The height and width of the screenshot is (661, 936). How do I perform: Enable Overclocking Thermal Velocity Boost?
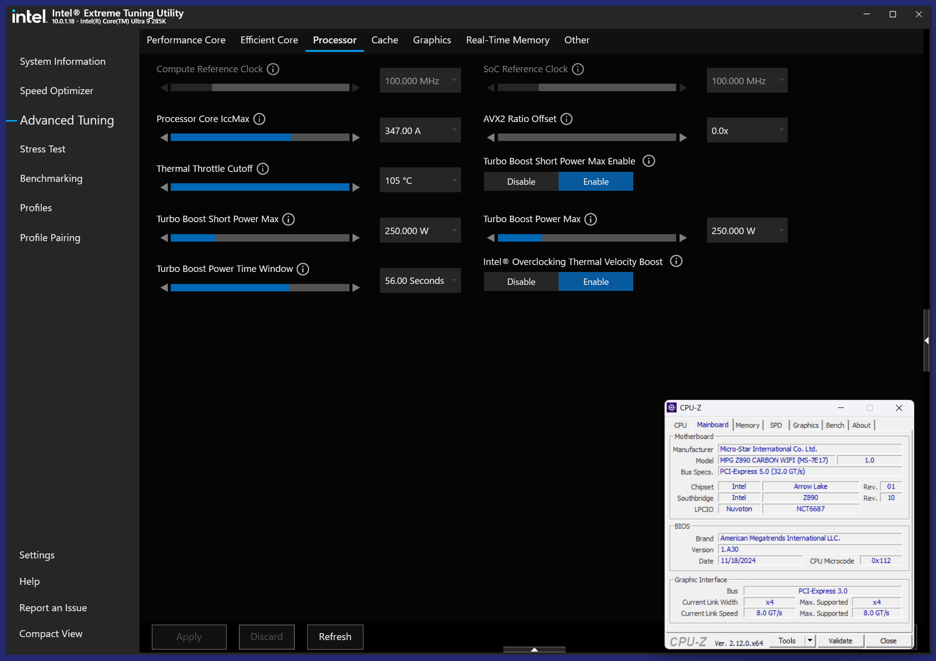pos(596,281)
